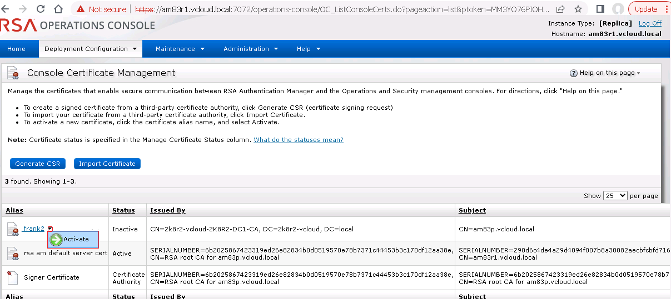Image resolution: width=671 pixels, height=299 pixels.
Task: Open the browser side panel icon
Action: point(600,9)
